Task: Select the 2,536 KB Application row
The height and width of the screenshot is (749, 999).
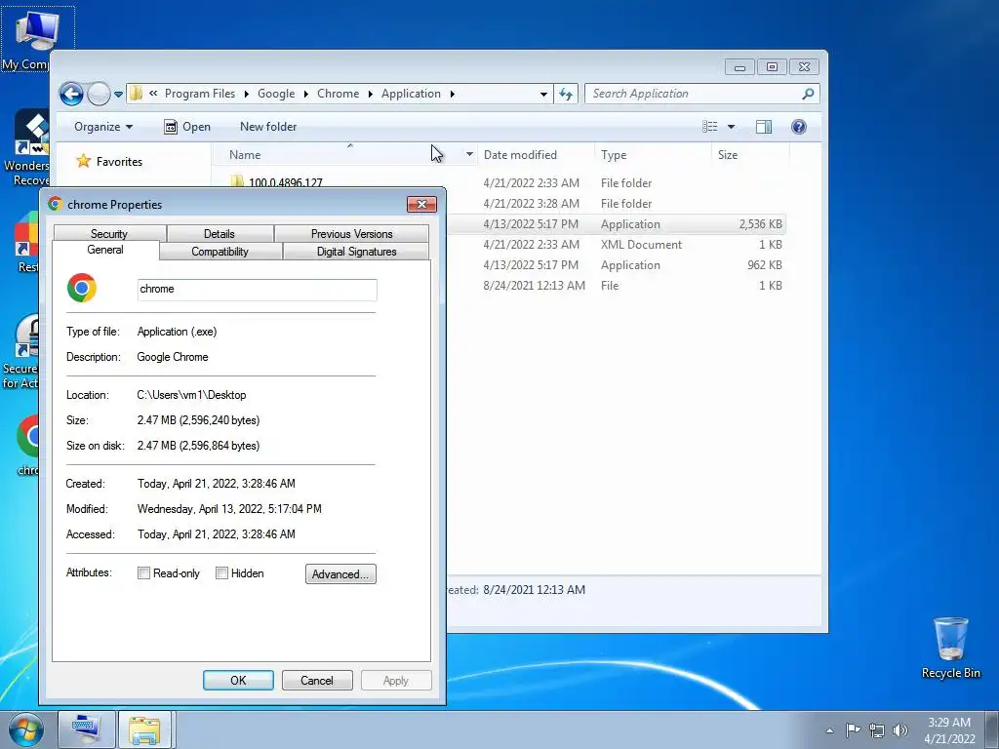Action: [617, 224]
